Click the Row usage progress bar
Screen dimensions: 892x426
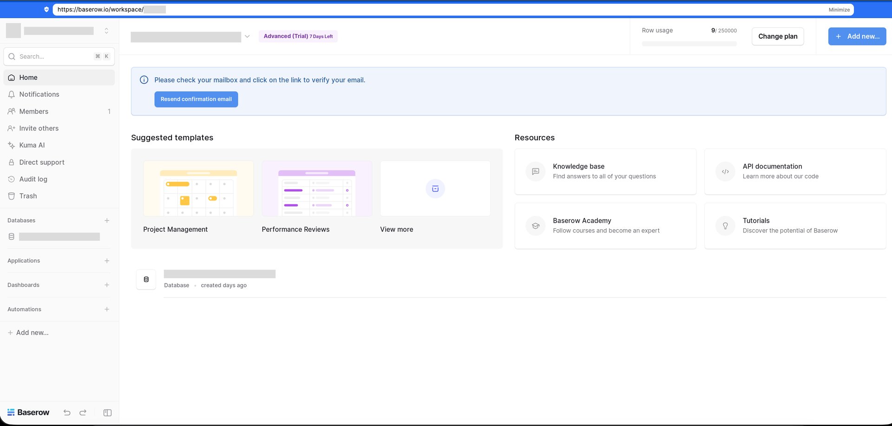[689, 44]
